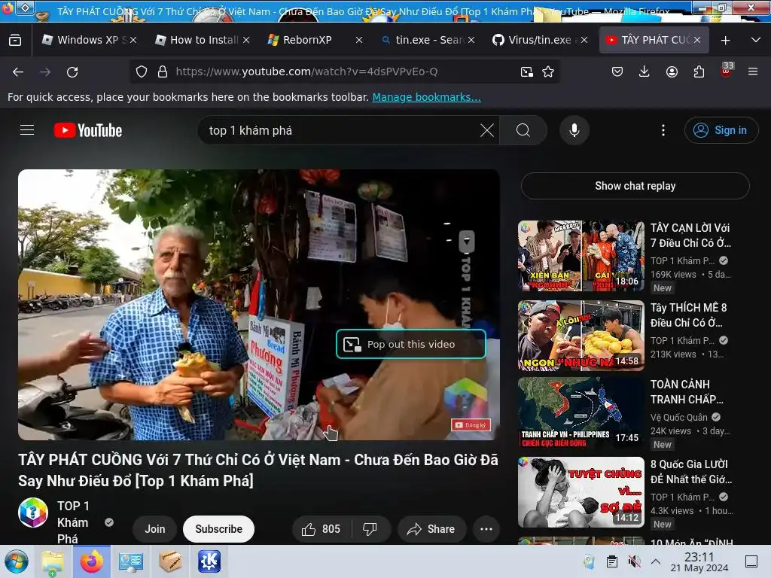Image resolution: width=771 pixels, height=578 pixels.
Task: Expand hidden system tray icons
Action: pos(656,561)
